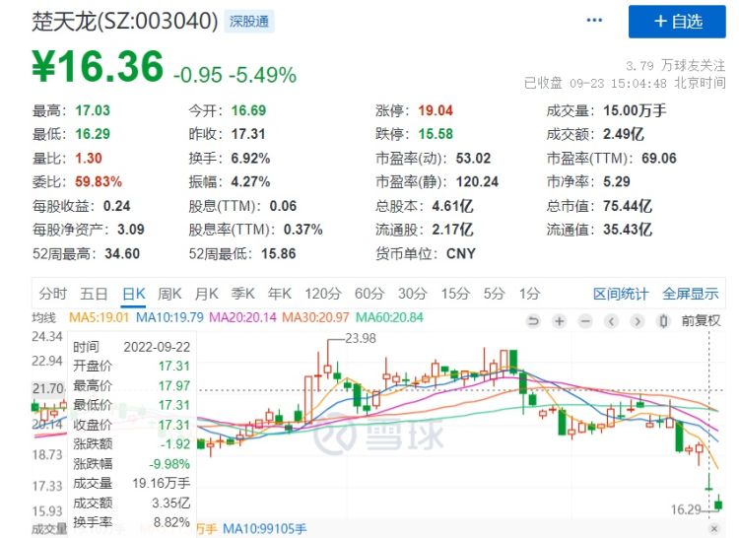Click the tooltip date 2022-09-22

click(157, 347)
